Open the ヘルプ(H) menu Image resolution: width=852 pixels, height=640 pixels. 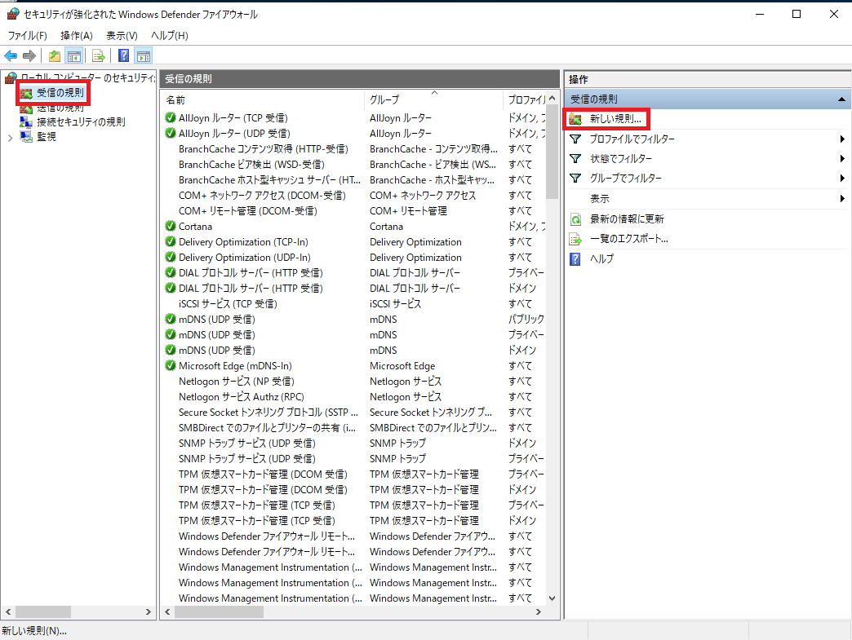[x=170, y=36]
